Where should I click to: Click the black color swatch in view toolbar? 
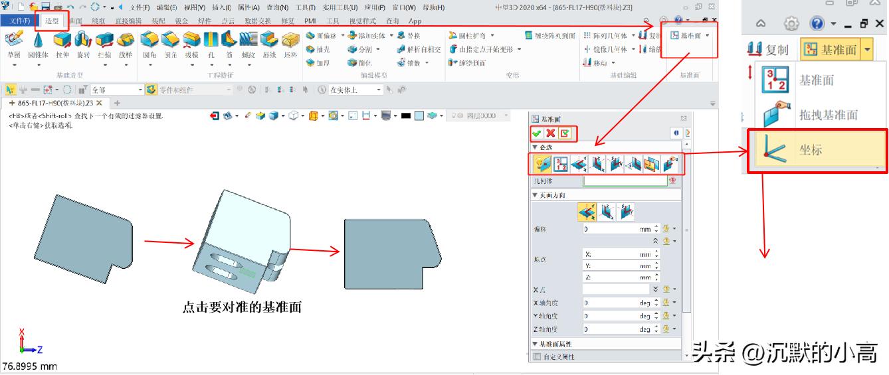coord(405,115)
